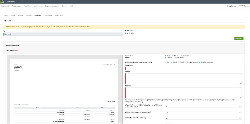Navigate to Rechnungsversand in the top menu
Image resolution: width=250 pixels, height=124 pixels.
click(52, 6)
